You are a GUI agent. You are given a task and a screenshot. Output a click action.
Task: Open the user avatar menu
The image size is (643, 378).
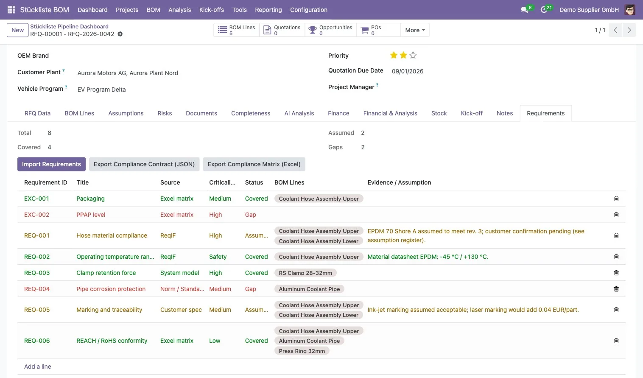pos(630,10)
